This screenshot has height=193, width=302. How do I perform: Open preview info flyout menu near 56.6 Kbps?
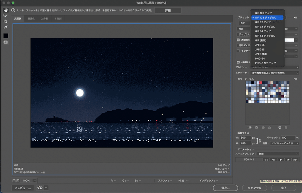click(43, 172)
